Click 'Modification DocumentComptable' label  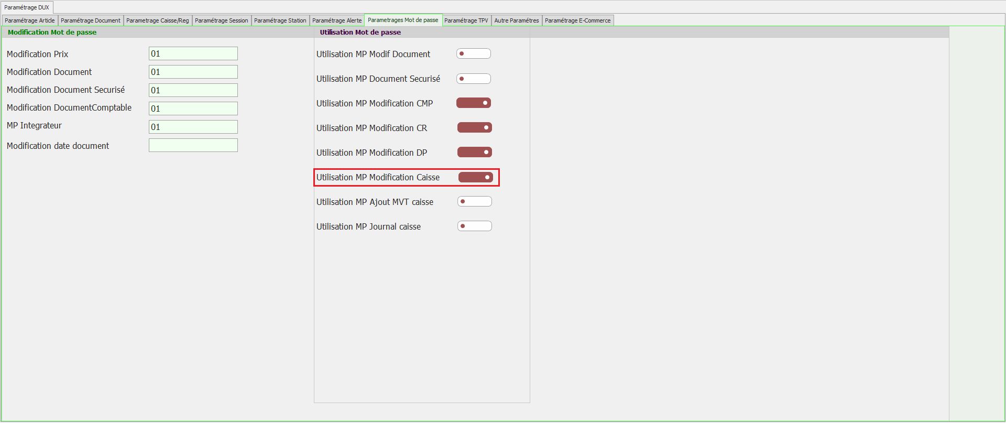[x=69, y=107]
